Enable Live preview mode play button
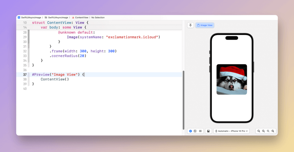294x152 pixels. pyautogui.click(x=190, y=131)
